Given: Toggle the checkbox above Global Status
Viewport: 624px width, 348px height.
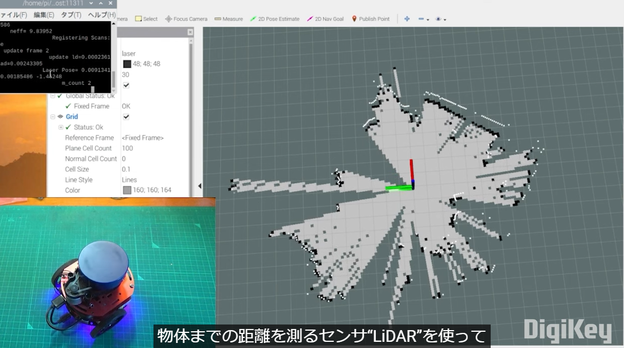Looking at the screenshot, I should (x=126, y=85).
